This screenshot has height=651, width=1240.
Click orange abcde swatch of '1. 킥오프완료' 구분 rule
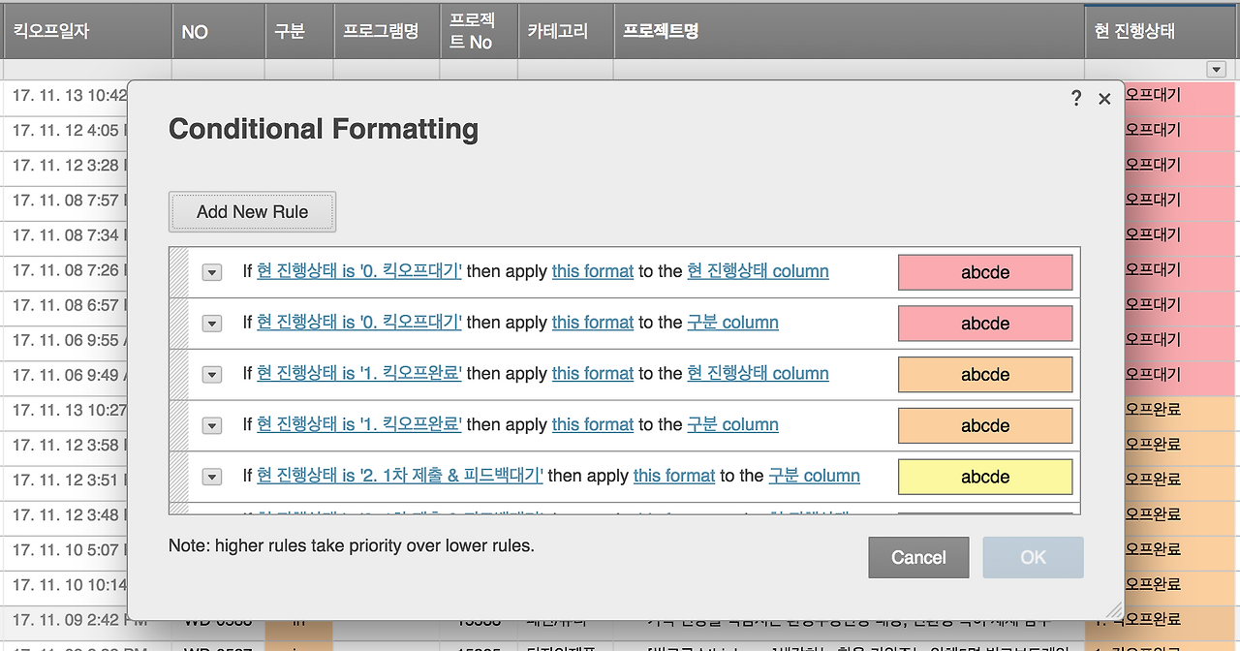pos(985,425)
